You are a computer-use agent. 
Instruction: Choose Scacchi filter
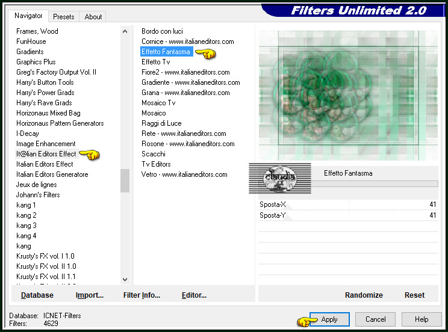[x=154, y=154]
